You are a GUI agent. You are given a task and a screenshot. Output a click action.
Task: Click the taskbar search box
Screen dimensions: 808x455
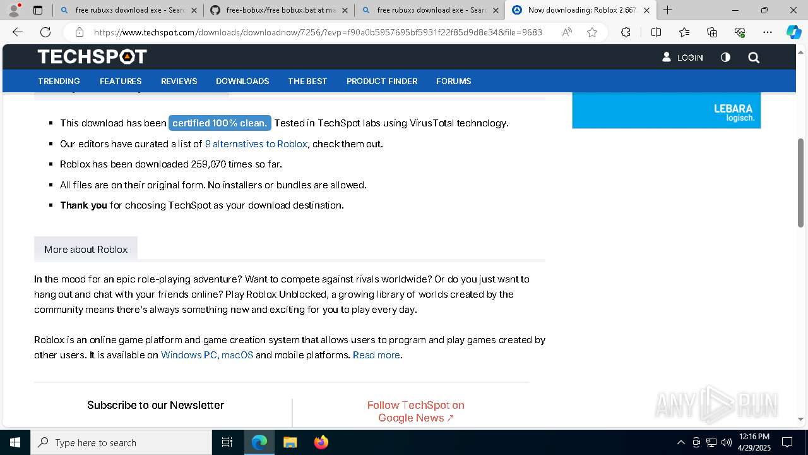pos(121,442)
